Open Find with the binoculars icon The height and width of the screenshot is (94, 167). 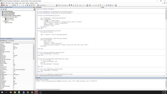[15, 5]
